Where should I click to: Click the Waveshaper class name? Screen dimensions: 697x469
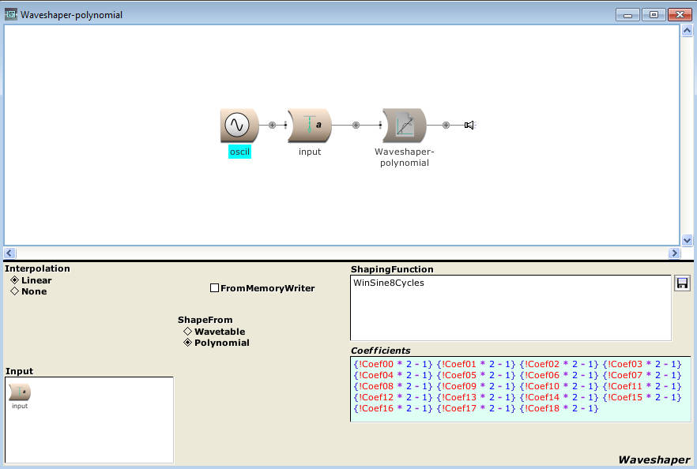[654, 460]
